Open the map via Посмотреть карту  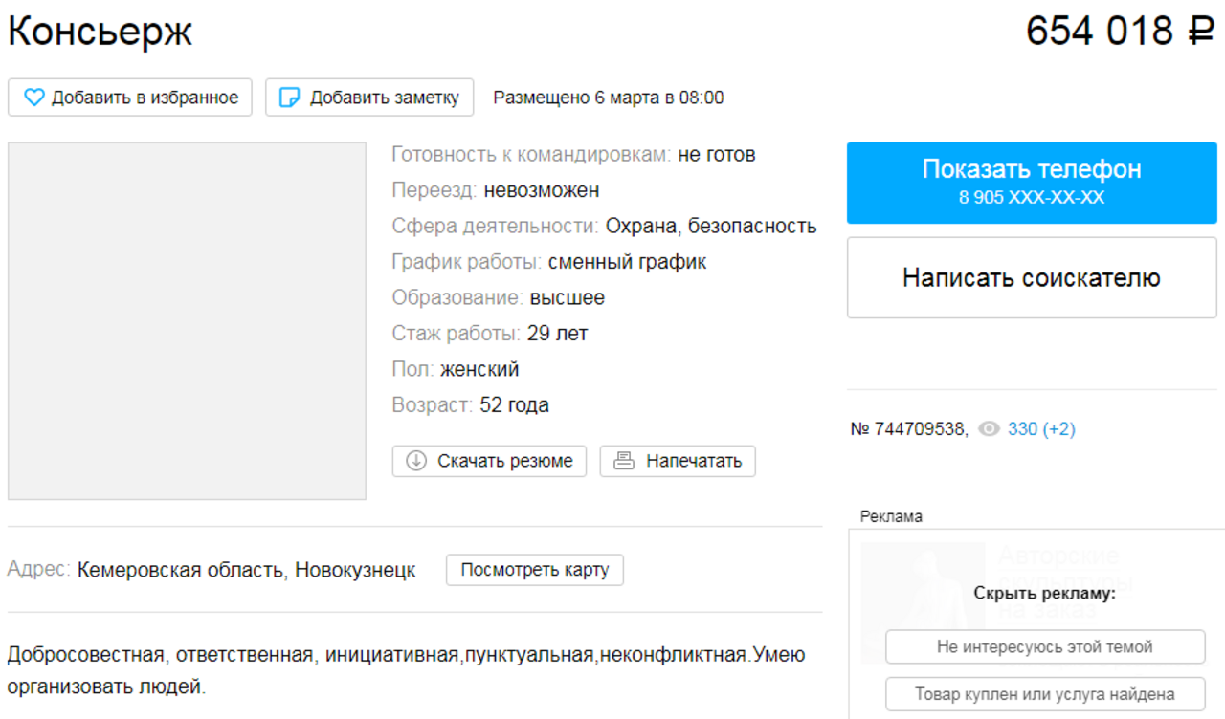534,570
